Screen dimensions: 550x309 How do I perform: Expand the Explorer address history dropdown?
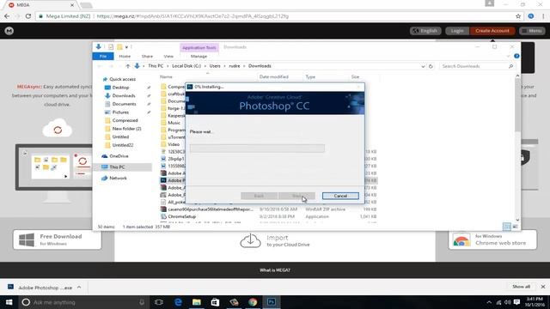423,66
